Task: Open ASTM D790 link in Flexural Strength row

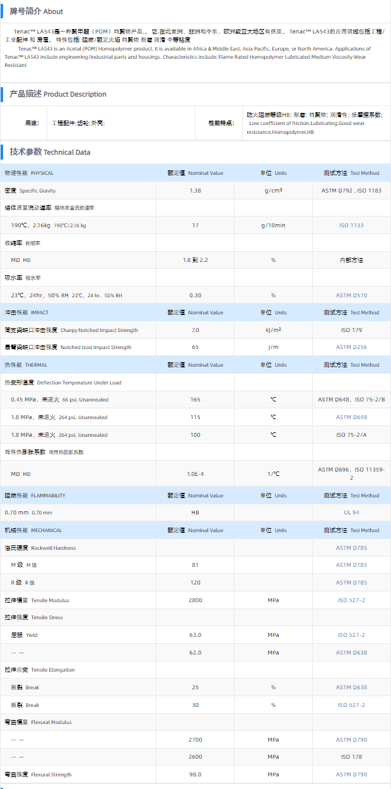Action: click(351, 774)
